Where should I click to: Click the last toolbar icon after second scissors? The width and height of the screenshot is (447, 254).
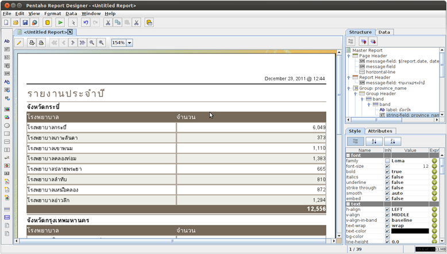pyautogui.click(x=149, y=22)
